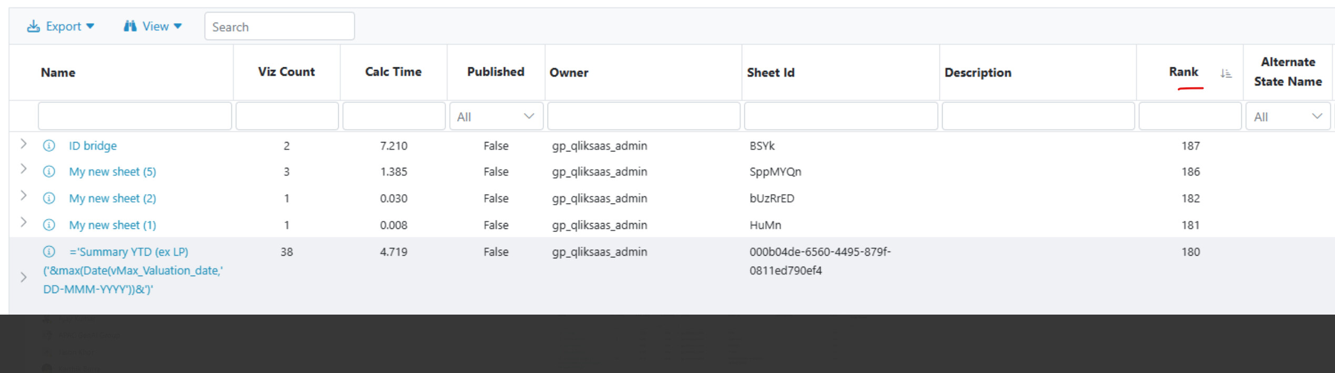Sort by Viz Count column header
This screenshot has height=373, width=1335.
point(286,72)
